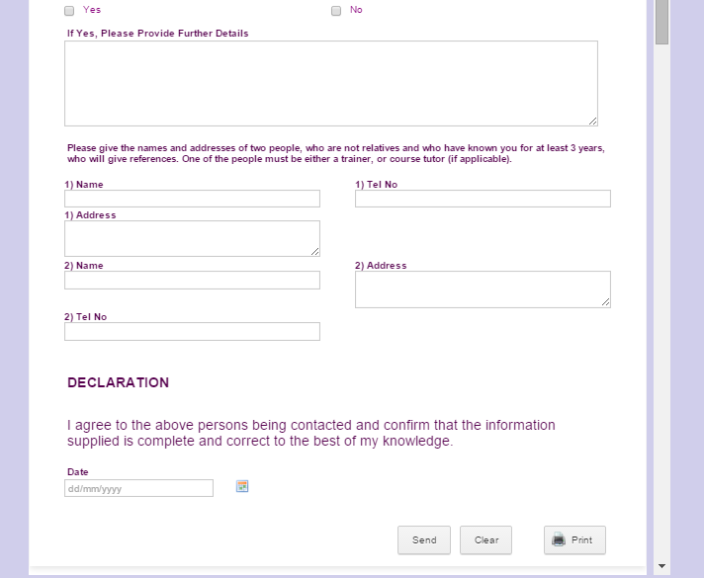Click the further details box resize handle

[x=593, y=122]
